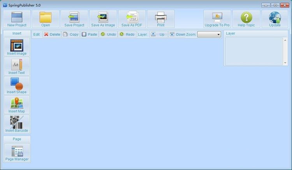Print the current project

coord(161,19)
